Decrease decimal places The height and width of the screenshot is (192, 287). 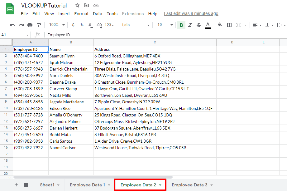point(90,24)
